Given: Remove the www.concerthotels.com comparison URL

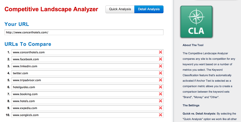Looking at the screenshot, I should click(161, 52).
